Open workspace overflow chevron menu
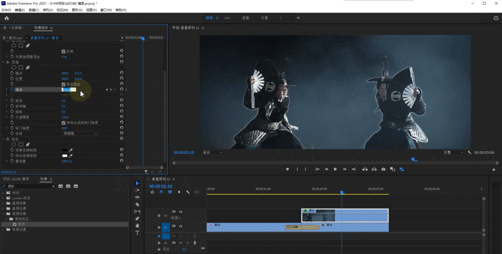This screenshot has width=502, height=254. (x=298, y=18)
